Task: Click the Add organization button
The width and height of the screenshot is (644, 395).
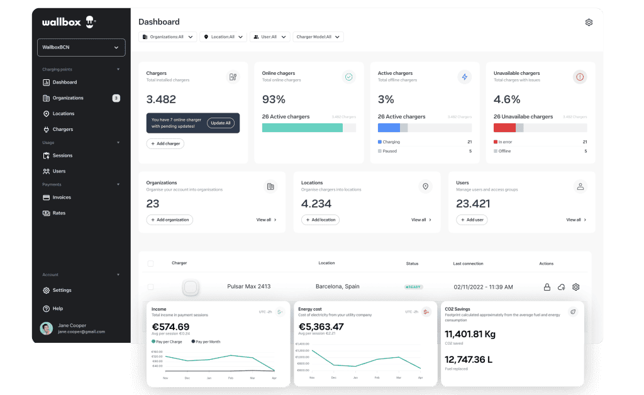Action: [x=170, y=220]
